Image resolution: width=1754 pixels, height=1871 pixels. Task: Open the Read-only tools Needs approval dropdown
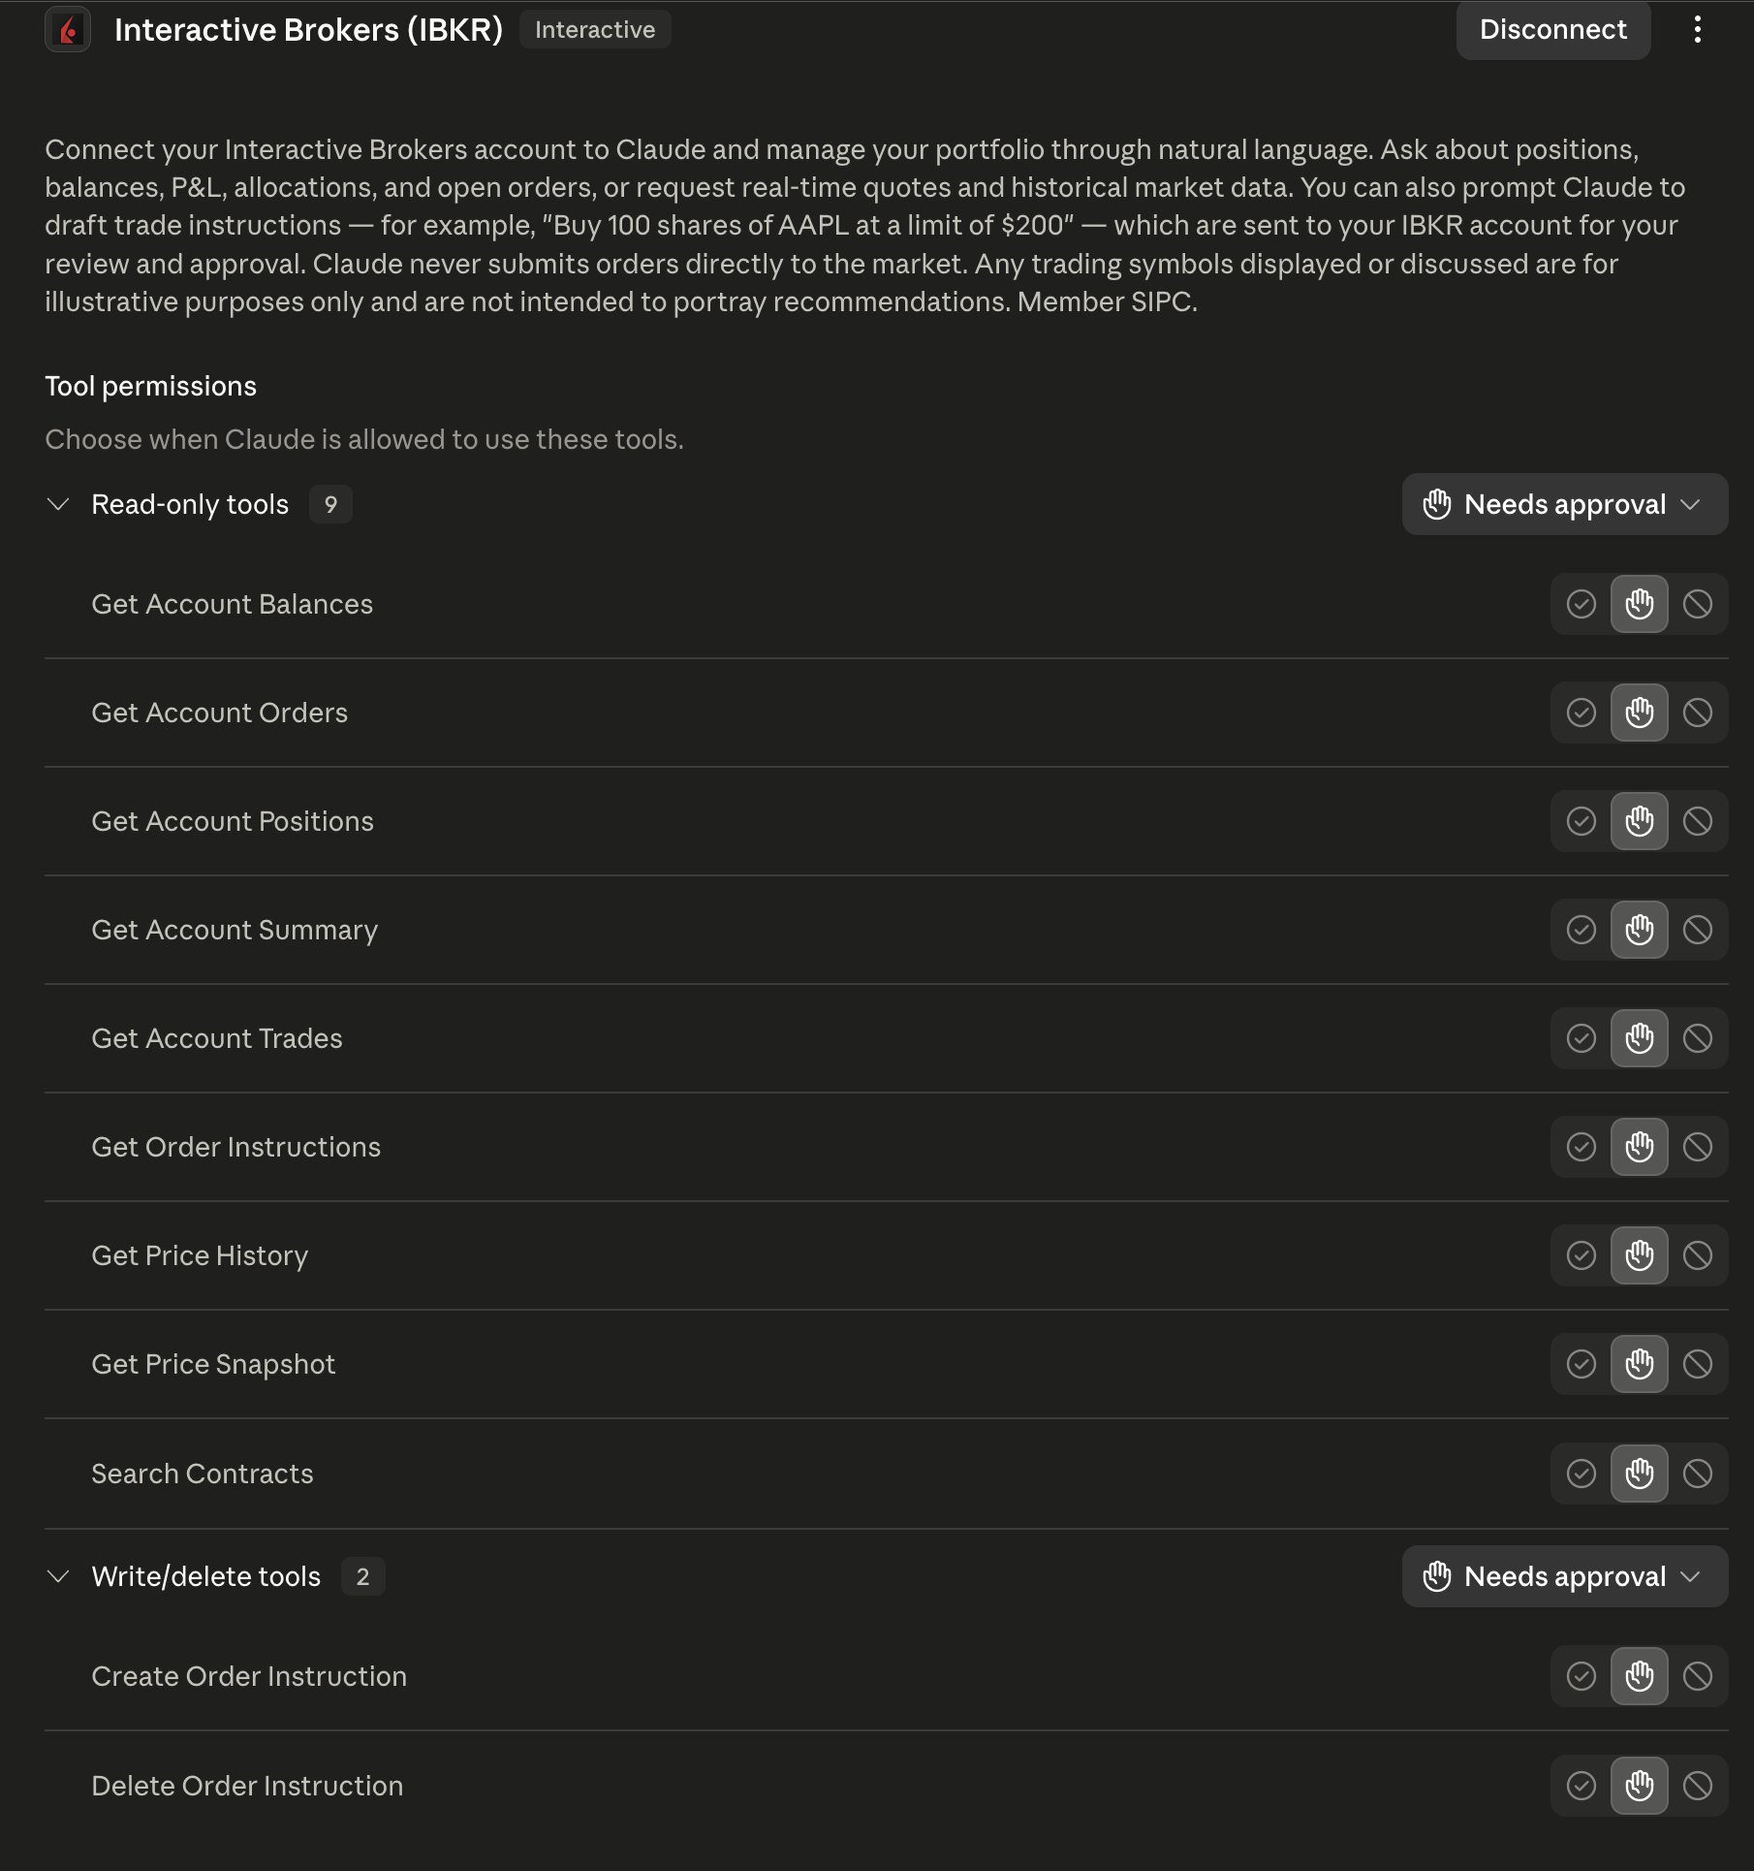pyautogui.click(x=1564, y=504)
